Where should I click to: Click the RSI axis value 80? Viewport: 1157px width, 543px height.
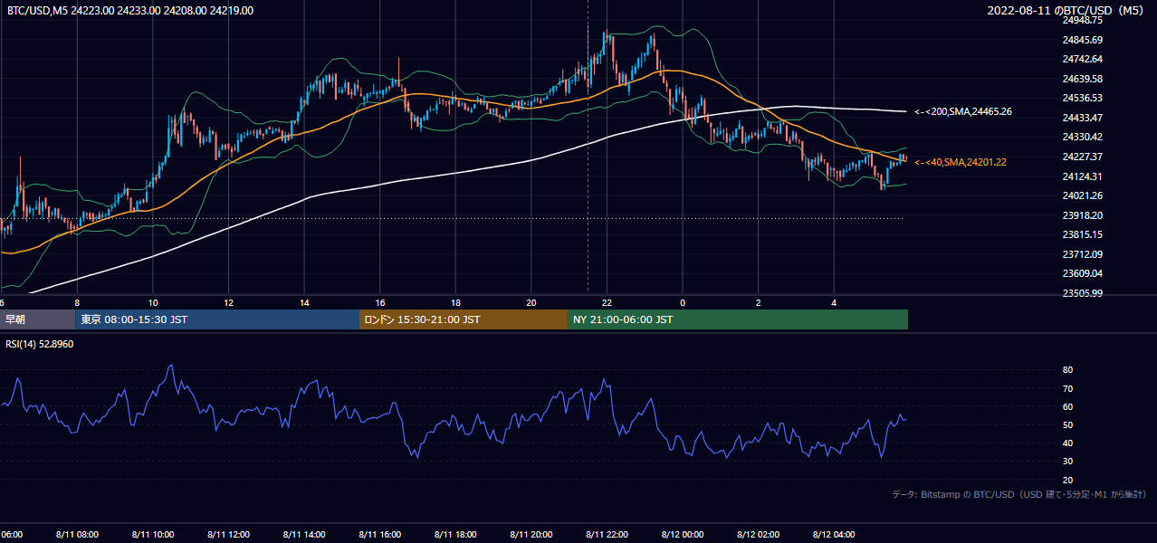click(1068, 370)
